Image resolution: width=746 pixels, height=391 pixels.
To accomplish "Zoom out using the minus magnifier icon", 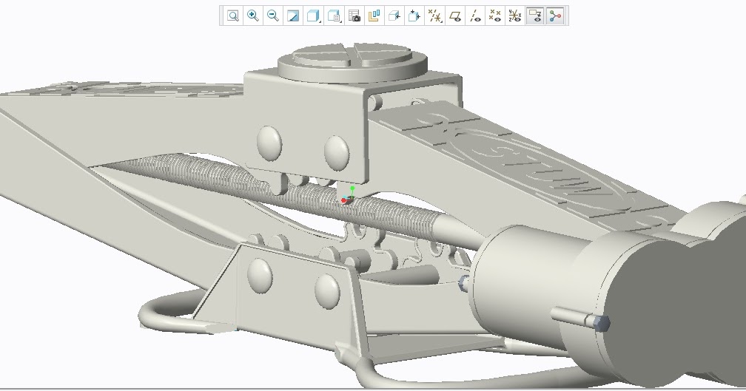I will pos(273,16).
